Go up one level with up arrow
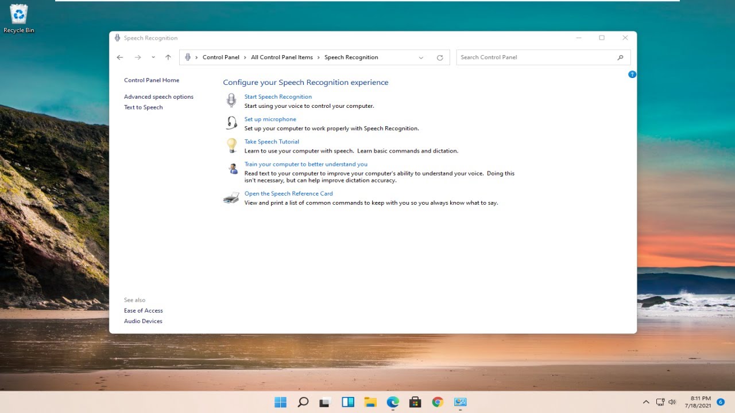The width and height of the screenshot is (735, 413). 168,57
